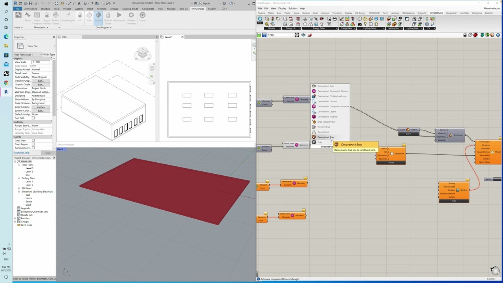The height and width of the screenshot is (283, 503).
Task: Open Chrome from the taskbar
Action: point(6,83)
